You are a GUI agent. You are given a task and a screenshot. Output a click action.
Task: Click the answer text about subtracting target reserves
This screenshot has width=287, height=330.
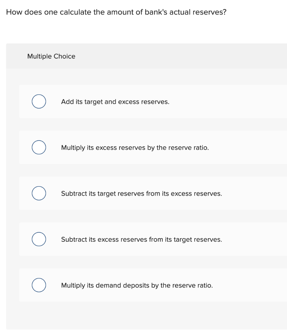coord(141,193)
